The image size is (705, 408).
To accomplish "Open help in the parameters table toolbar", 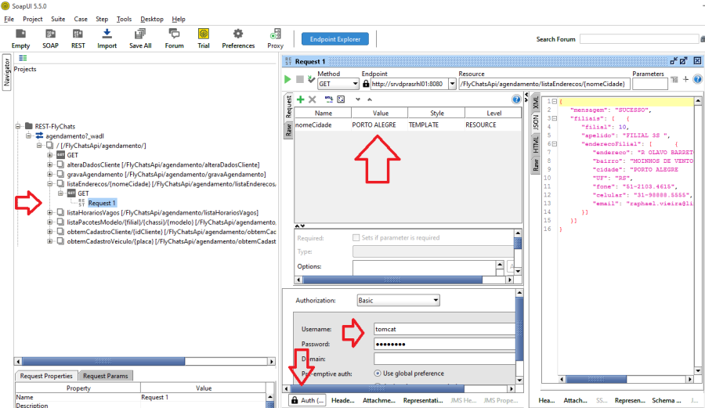I will point(516,99).
